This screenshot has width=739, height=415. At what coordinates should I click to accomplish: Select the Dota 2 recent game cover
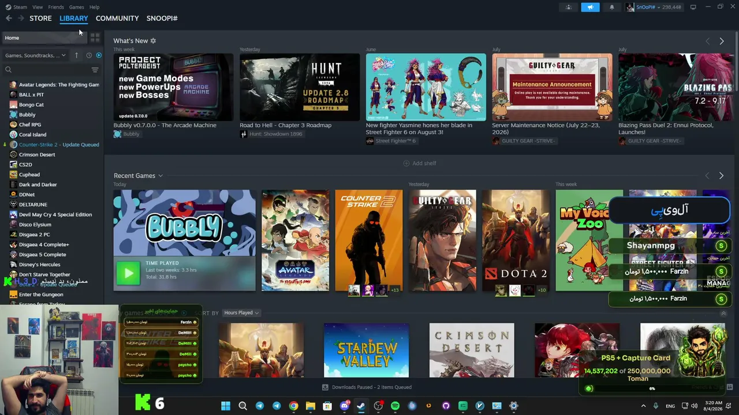pyautogui.click(x=516, y=240)
